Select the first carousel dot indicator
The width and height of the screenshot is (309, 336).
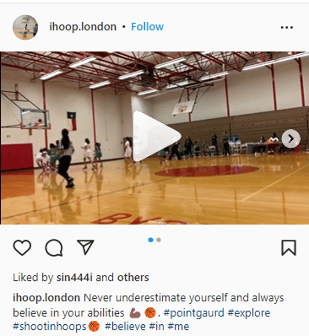coord(151,240)
